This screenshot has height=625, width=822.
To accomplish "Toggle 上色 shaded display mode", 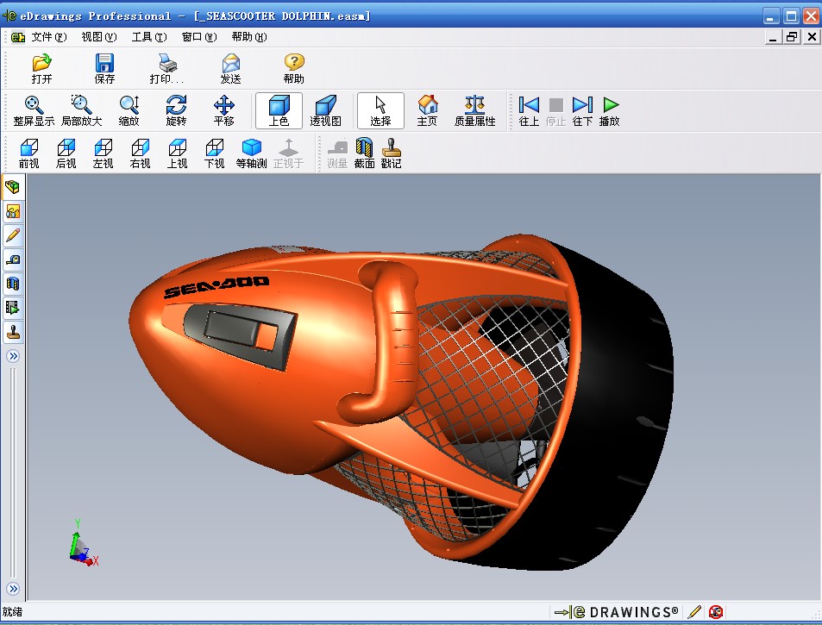I will pyautogui.click(x=279, y=110).
